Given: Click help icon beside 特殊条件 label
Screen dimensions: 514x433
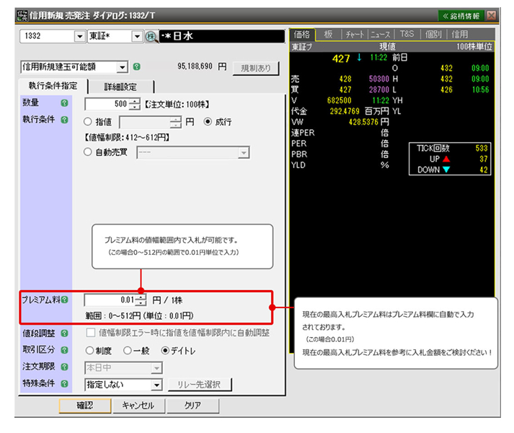Looking at the screenshot, I should click(65, 383).
